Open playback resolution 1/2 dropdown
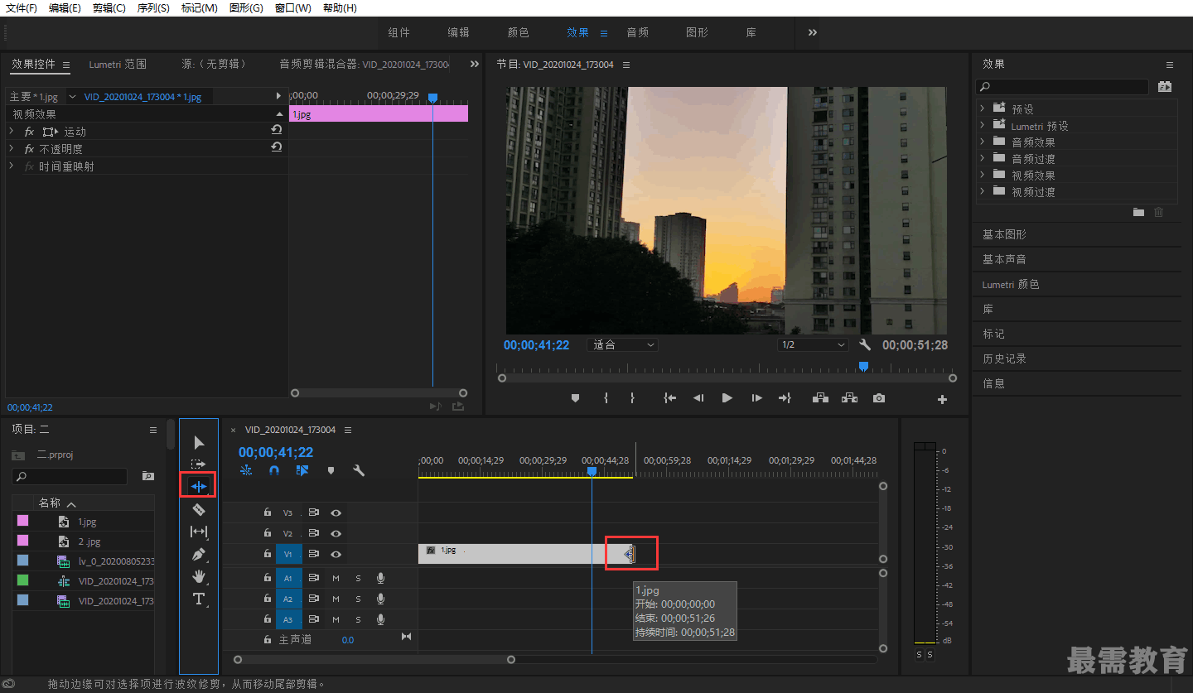The width and height of the screenshot is (1193, 693). pyautogui.click(x=813, y=344)
